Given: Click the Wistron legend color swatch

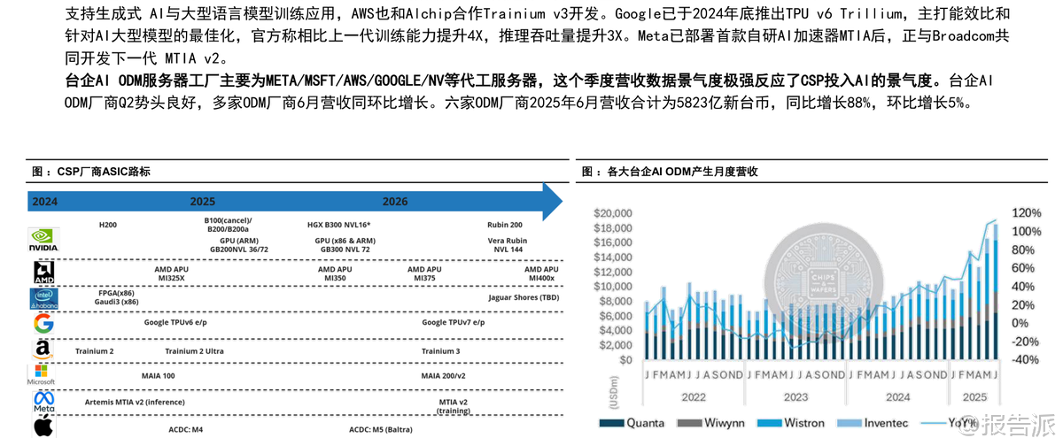Looking at the screenshot, I should [773, 423].
